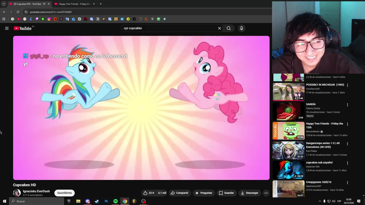The width and height of the screenshot is (365, 205).
Task: Open options menu for cupcakes sub.español
Action: [x=347, y=163]
